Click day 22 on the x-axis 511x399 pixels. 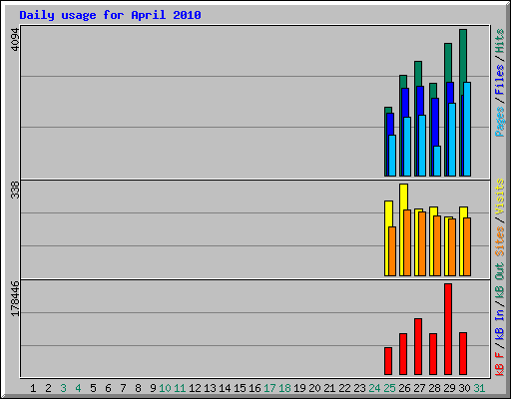344,388
